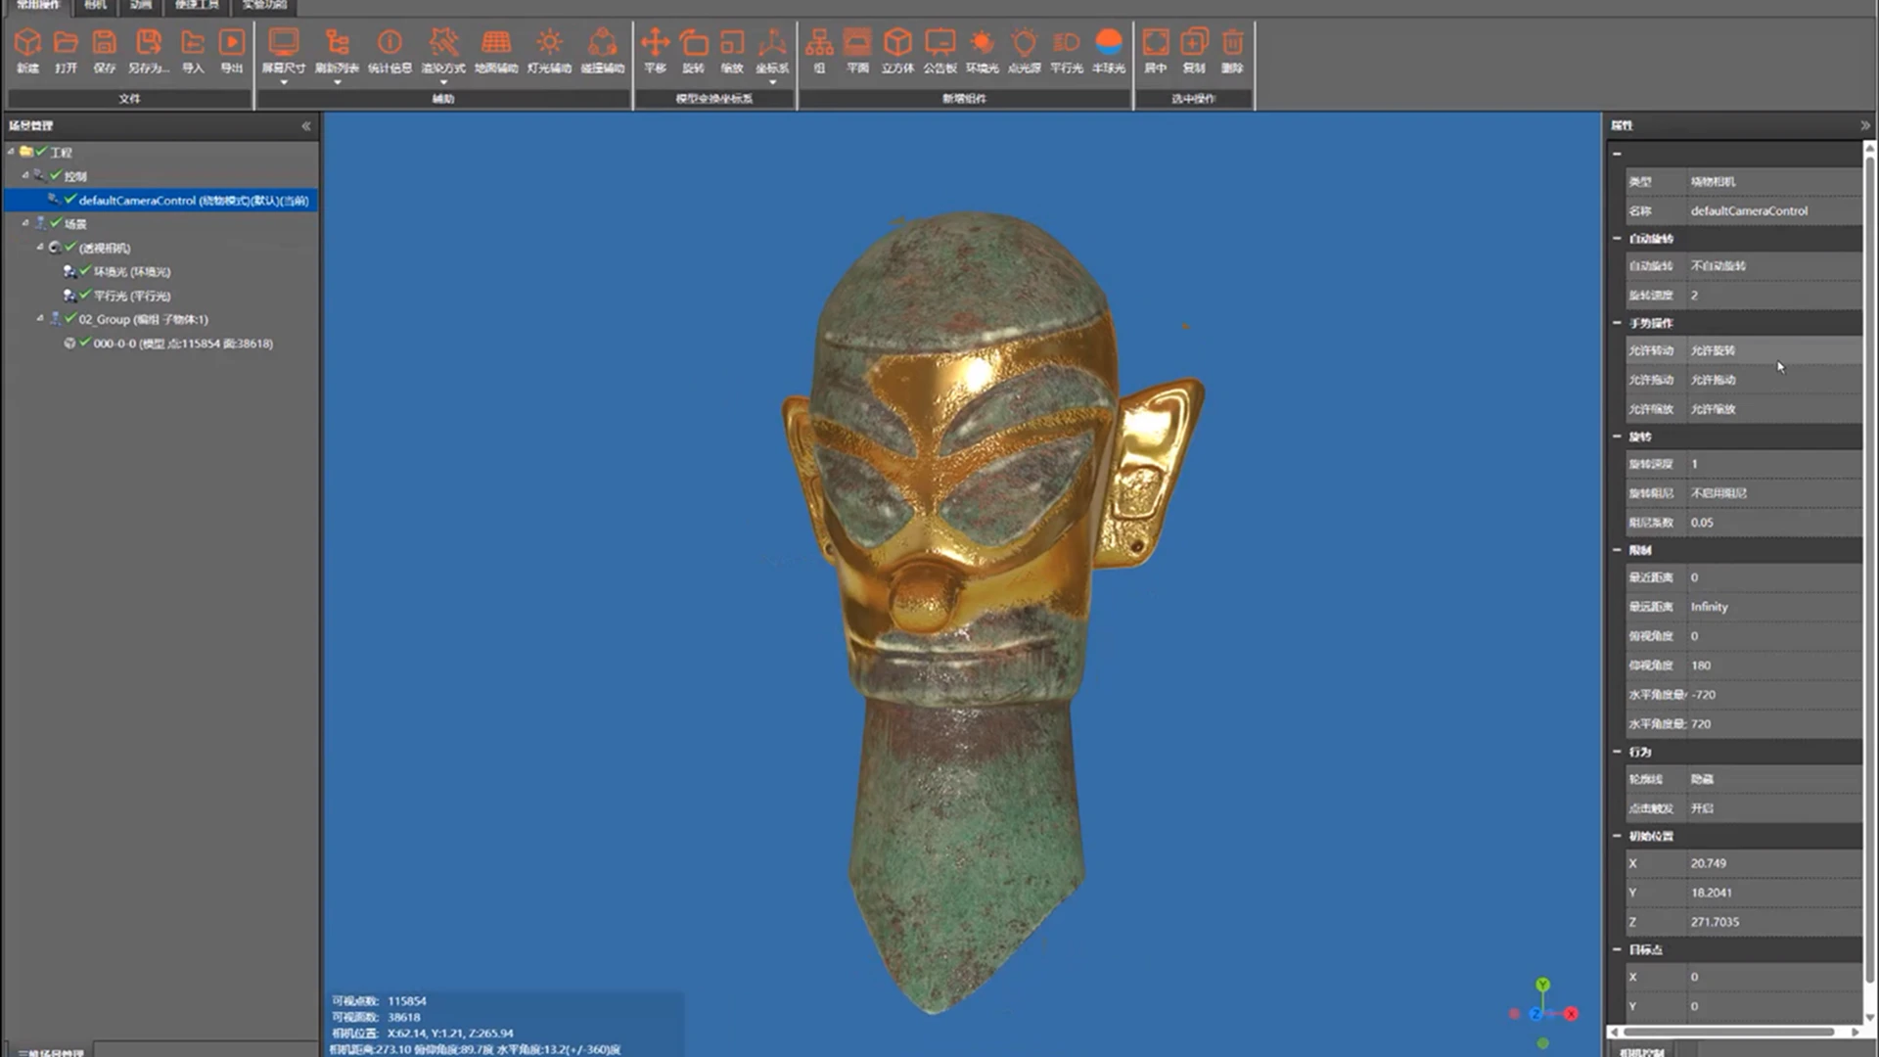Click the 保存 save icon

[x=105, y=51]
